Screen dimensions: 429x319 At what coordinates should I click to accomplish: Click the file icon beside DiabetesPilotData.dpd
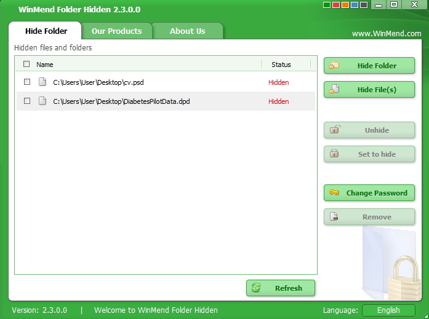(x=42, y=101)
